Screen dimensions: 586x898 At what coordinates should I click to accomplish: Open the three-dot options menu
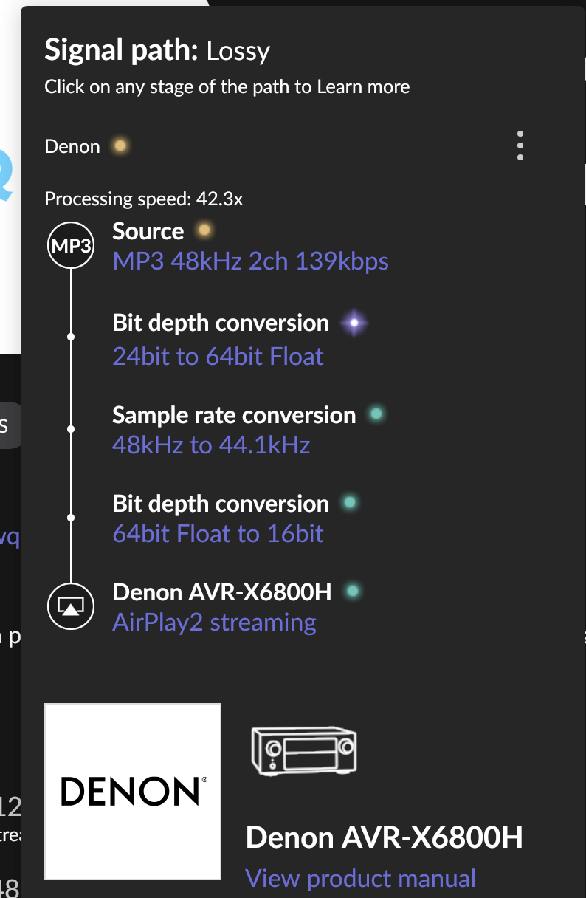[520, 146]
